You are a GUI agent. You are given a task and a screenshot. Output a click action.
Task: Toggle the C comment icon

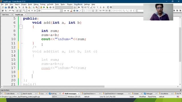pos(134,11)
